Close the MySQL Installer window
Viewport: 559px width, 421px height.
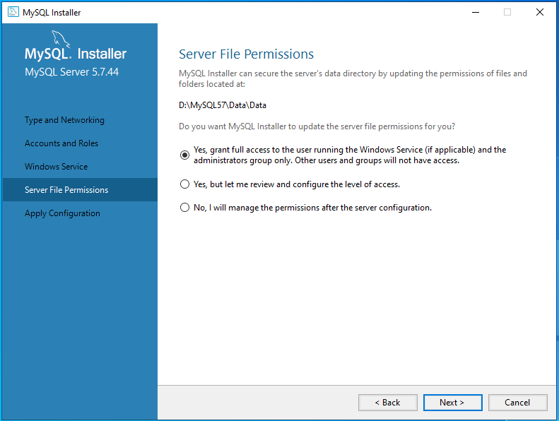(540, 12)
